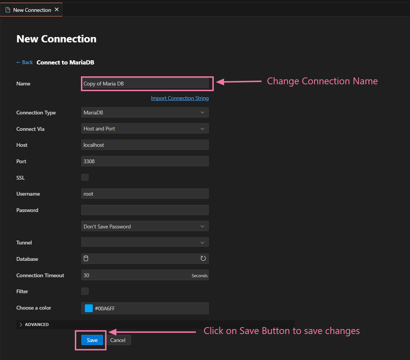Viewport: 410px width, 360px height.
Task: Click the Cancel button
Action: 118,340
